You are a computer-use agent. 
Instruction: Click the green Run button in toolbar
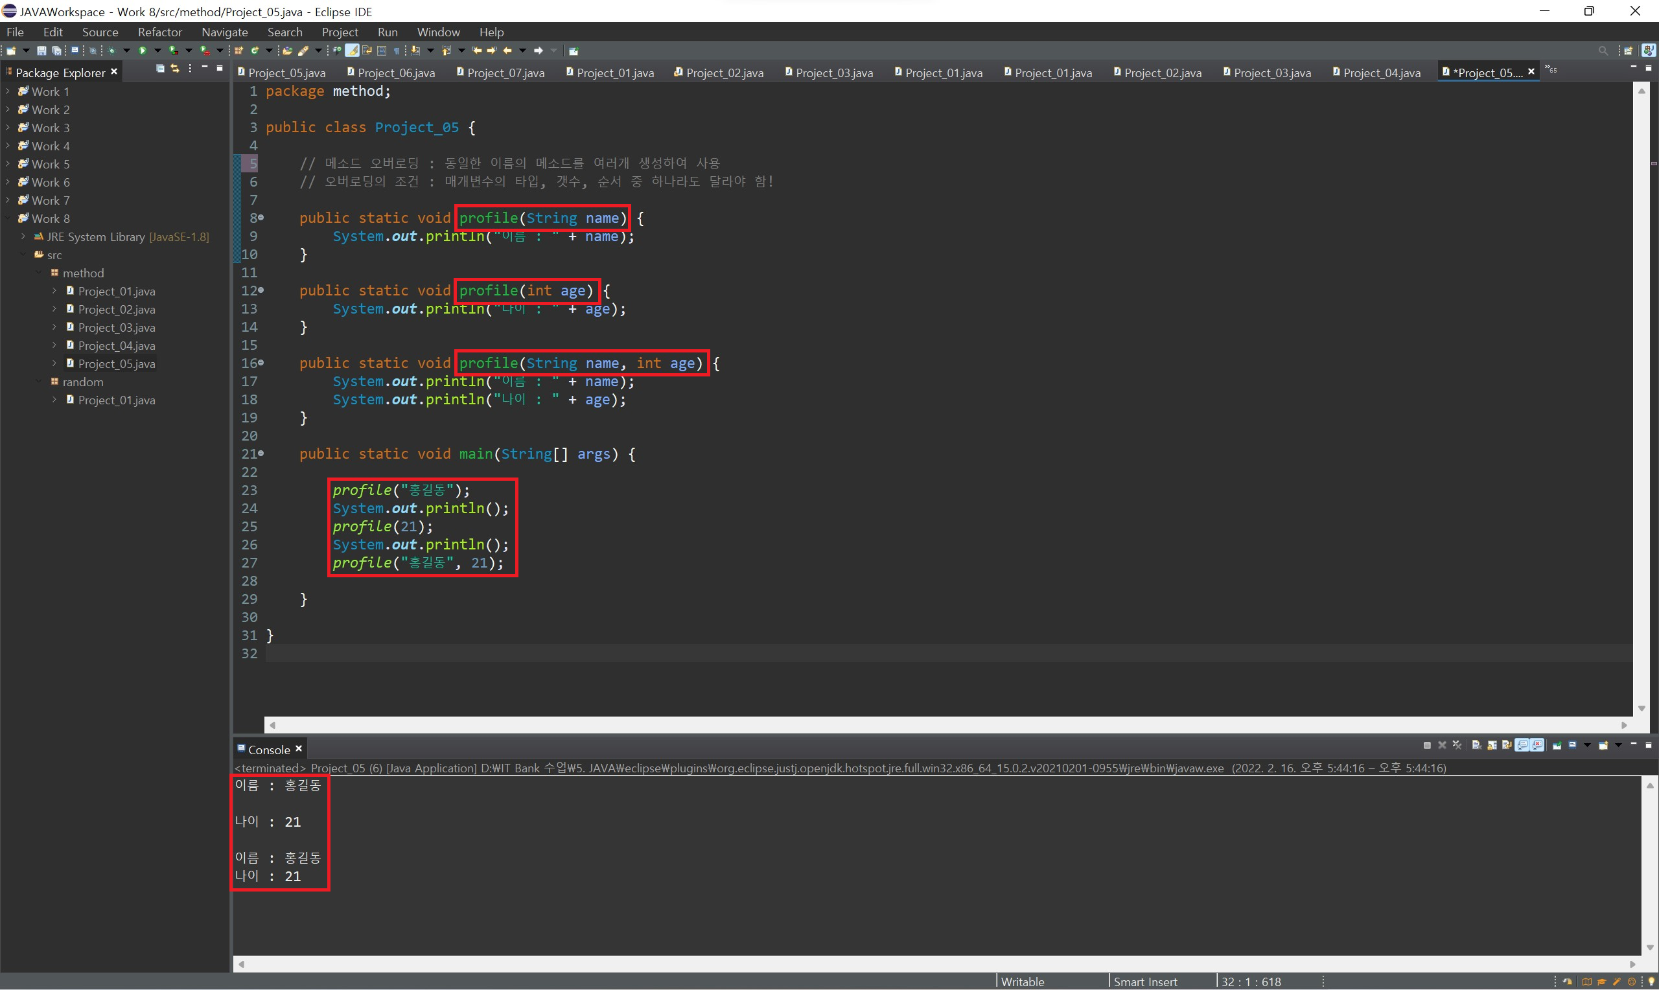click(142, 51)
